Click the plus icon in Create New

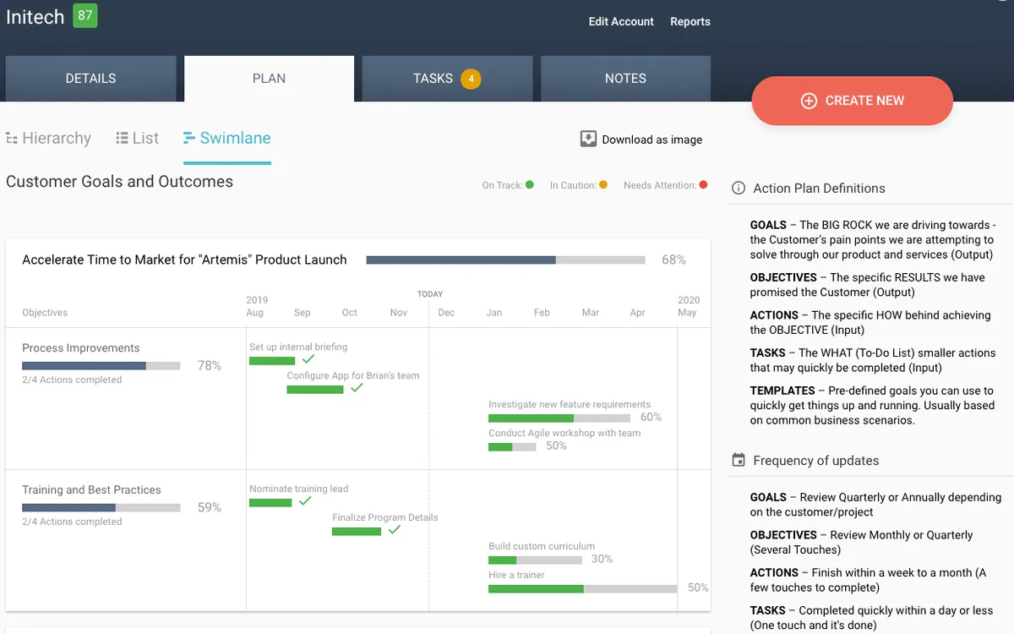coord(809,101)
